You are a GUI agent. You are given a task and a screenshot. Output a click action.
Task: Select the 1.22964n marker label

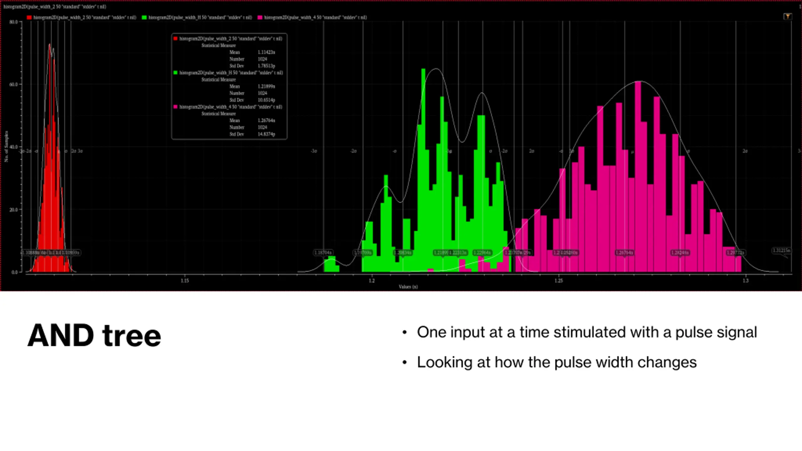click(x=482, y=252)
